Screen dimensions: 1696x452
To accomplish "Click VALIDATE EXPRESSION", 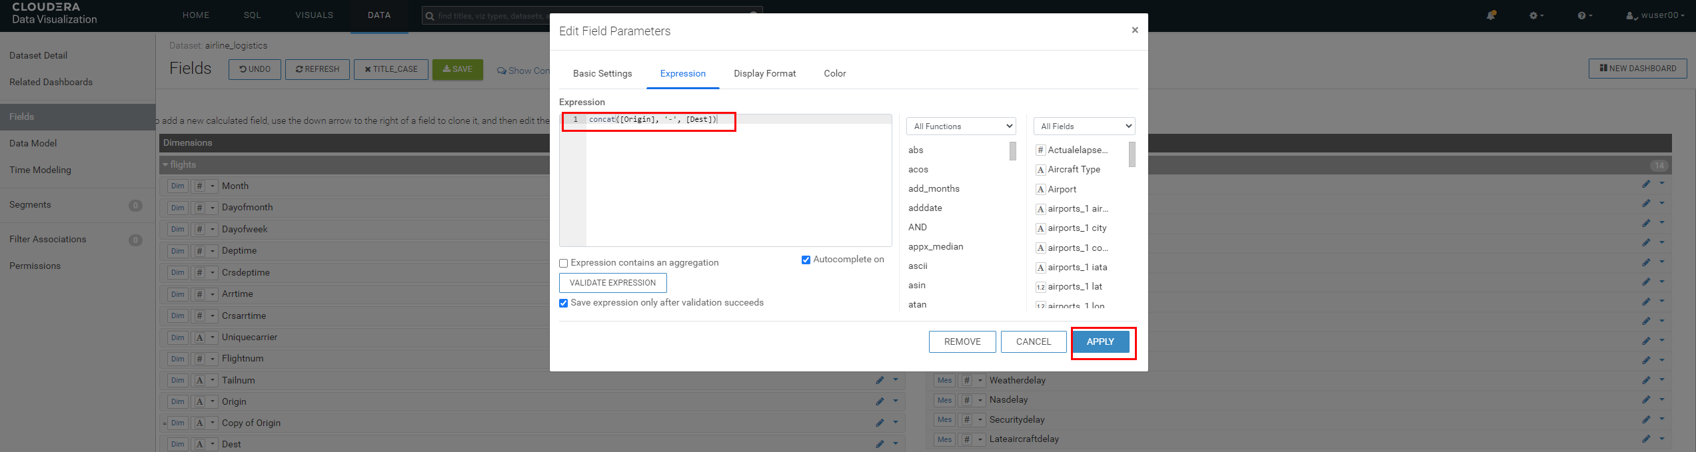I will point(612,283).
